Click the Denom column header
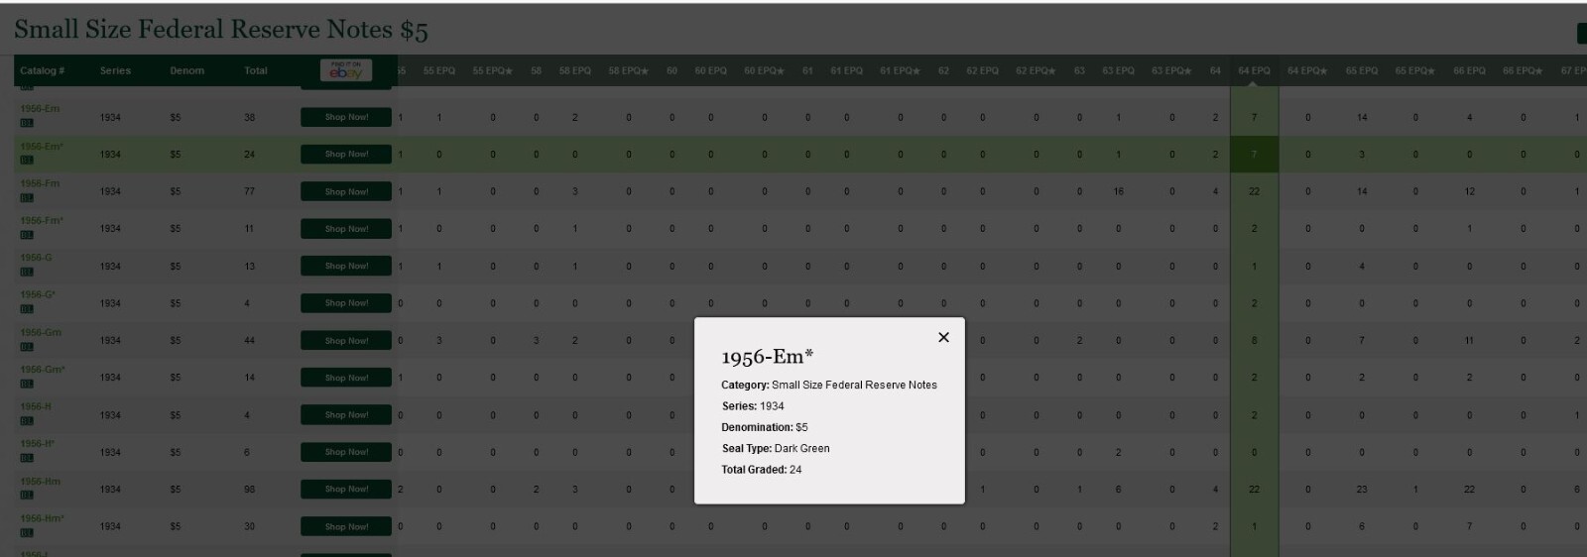 [186, 70]
